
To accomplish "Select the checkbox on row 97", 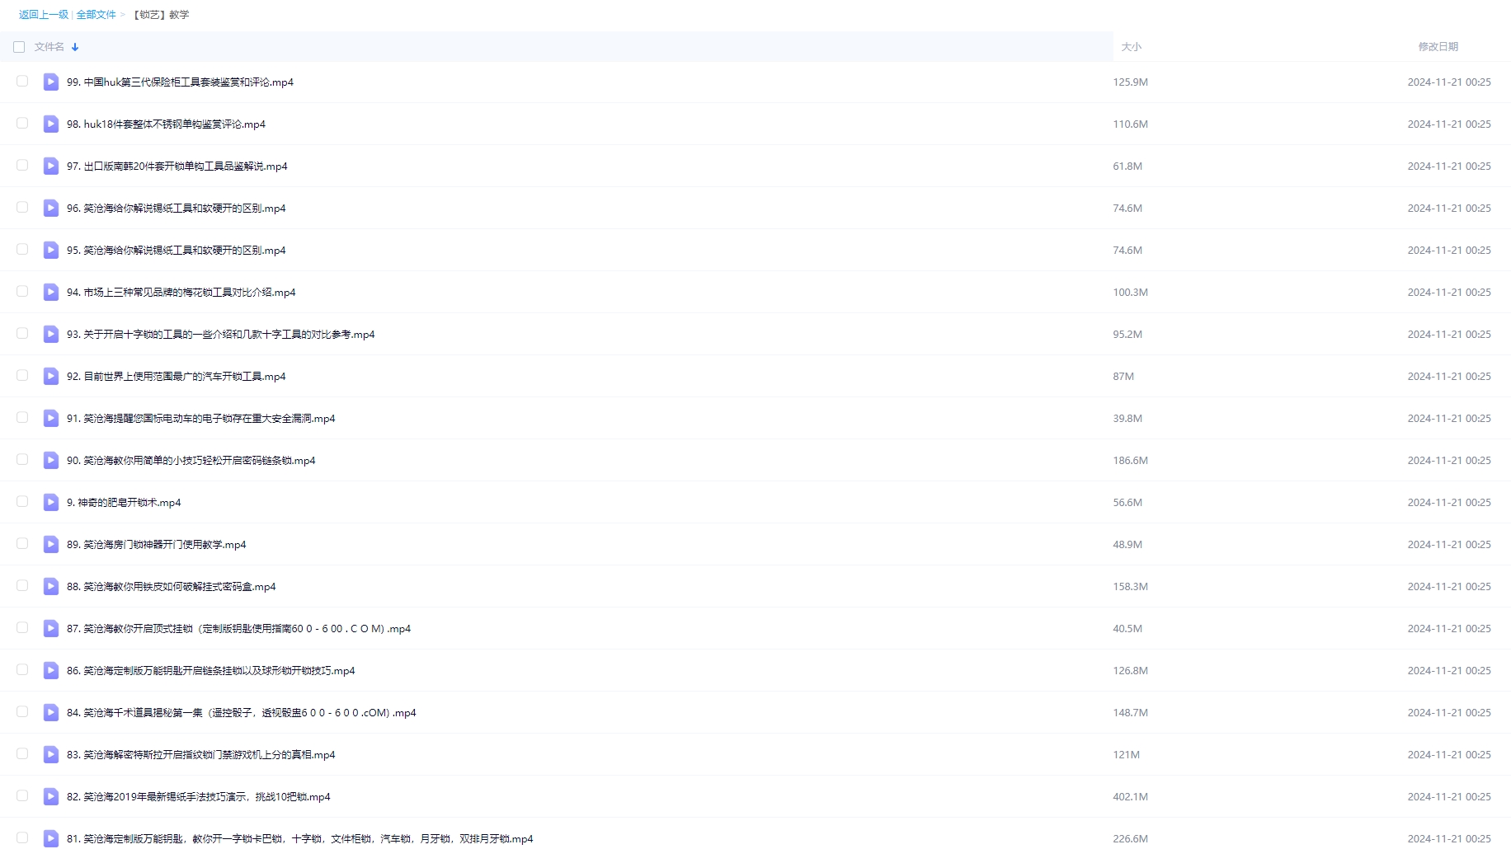I will coord(22,165).
